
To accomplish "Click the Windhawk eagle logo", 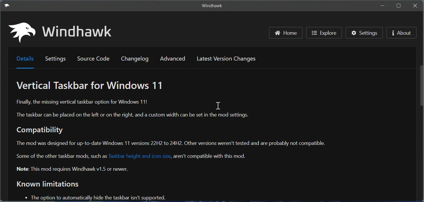I will coord(22,32).
